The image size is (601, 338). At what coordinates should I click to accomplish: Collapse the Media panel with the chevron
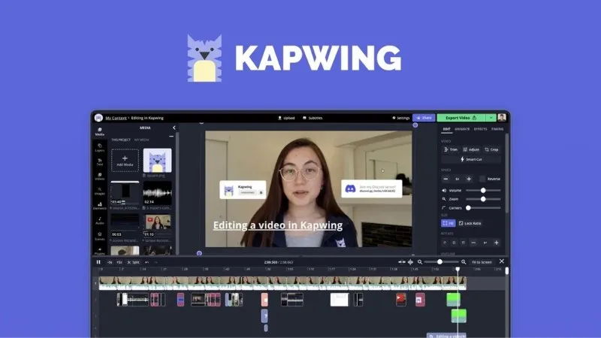(x=174, y=128)
